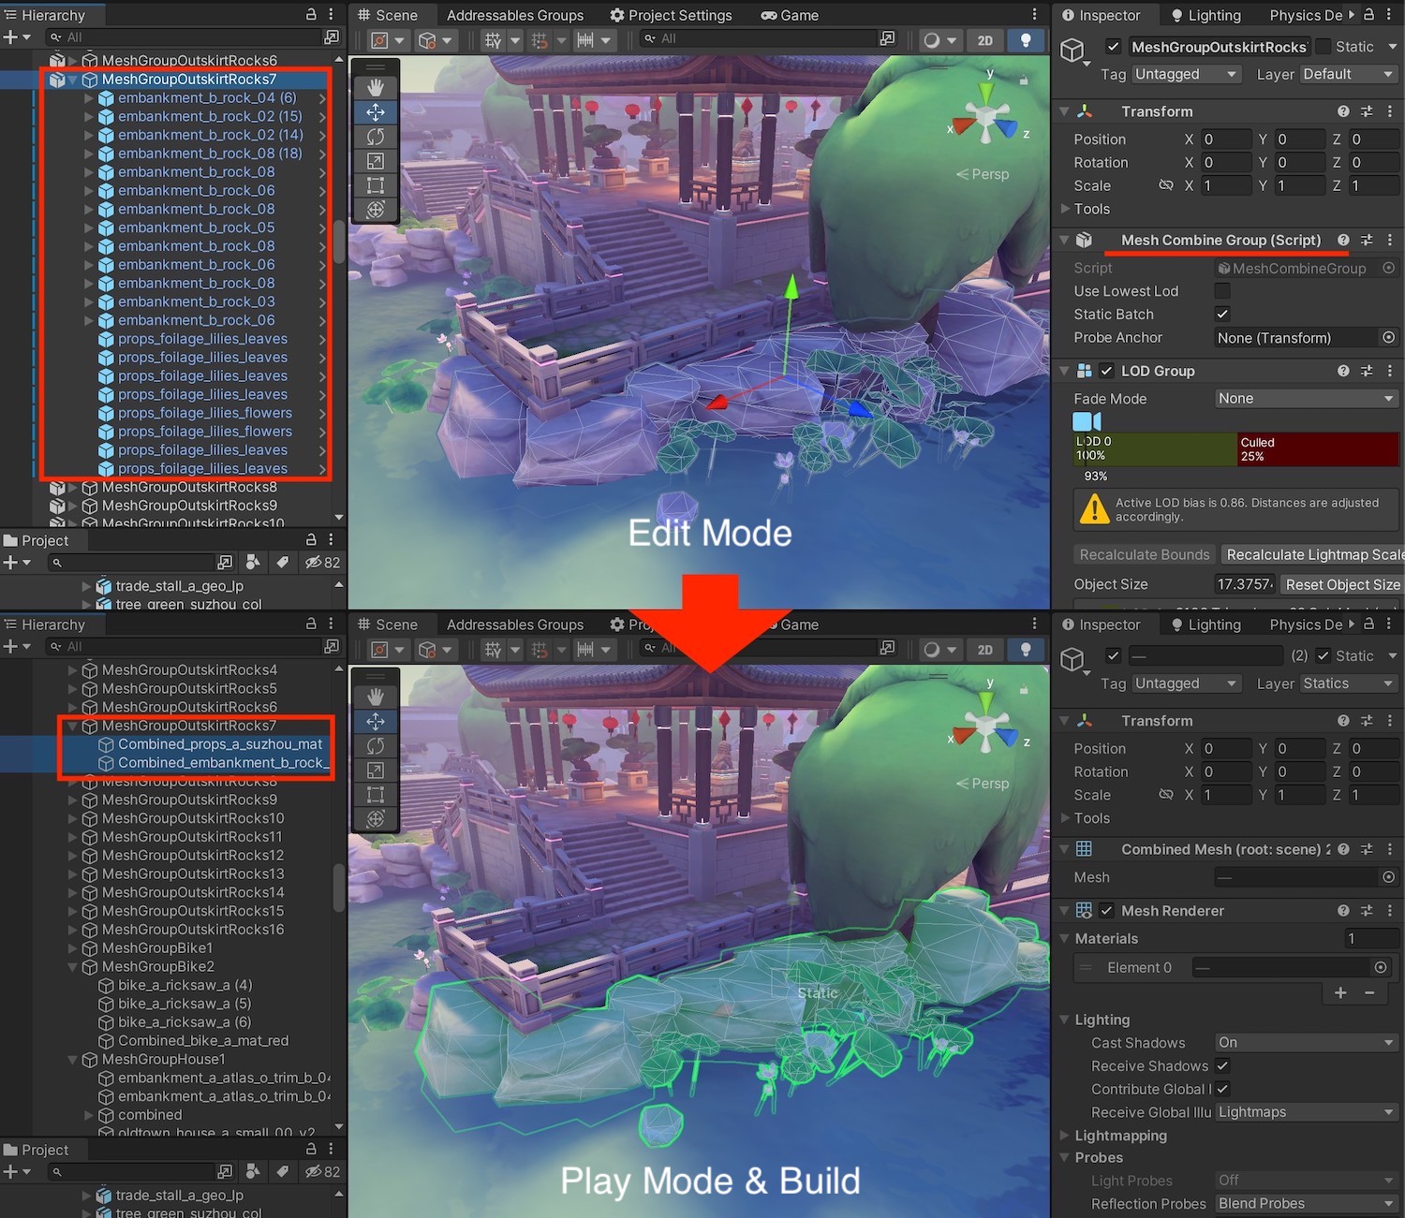1405x1218 pixels.
Task: Select embankment_b_rock_04 (6) in Hierarchy
Action: [207, 98]
